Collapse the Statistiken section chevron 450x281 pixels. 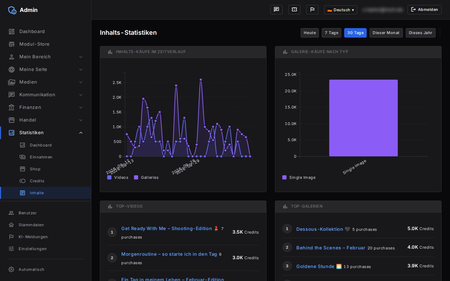coord(81,133)
